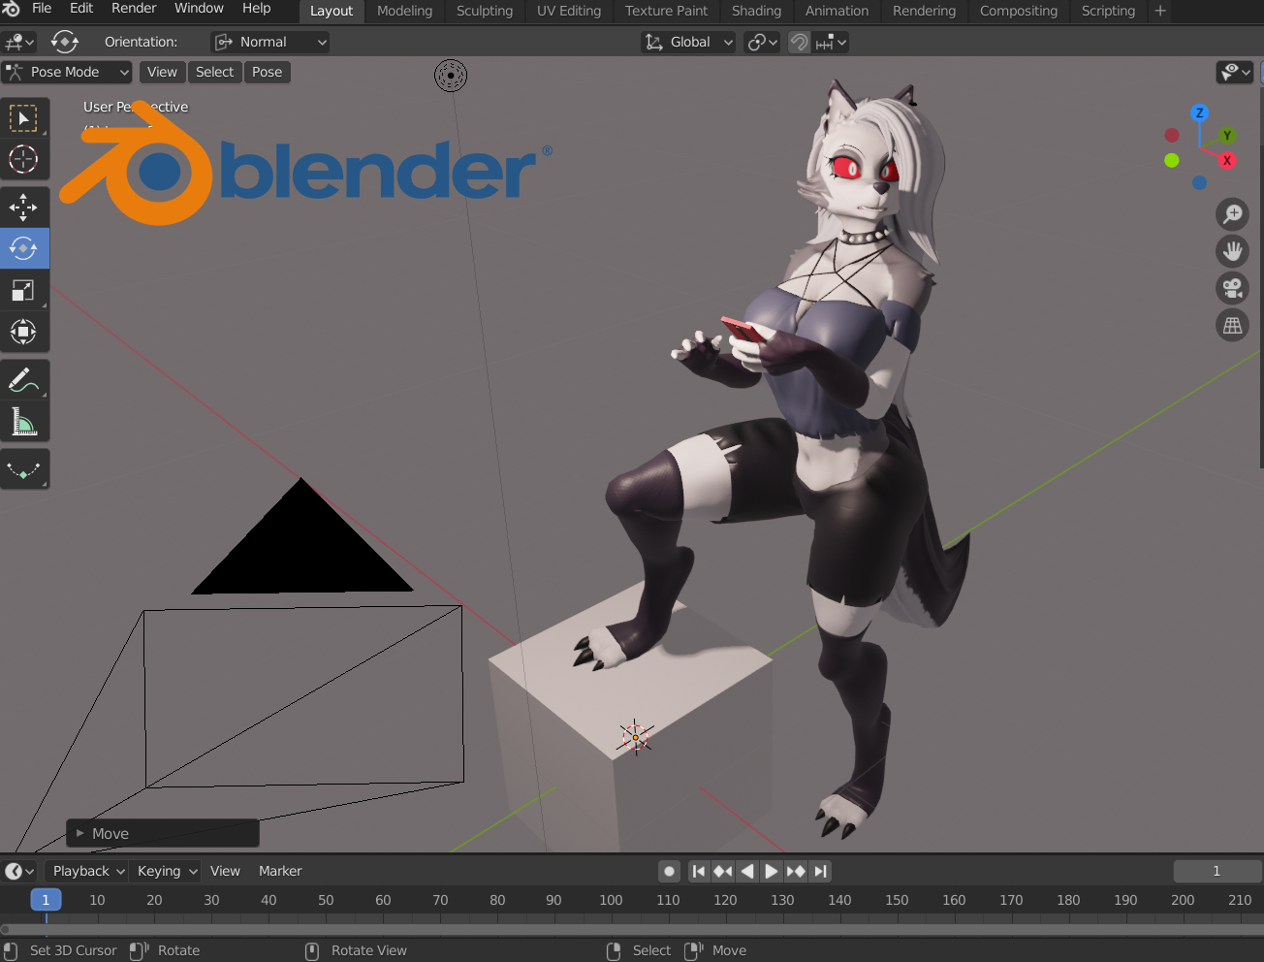This screenshot has width=1264, height=962.
Task: Switch to the Modeling workspace tab
Action: (x=404, y=11)
